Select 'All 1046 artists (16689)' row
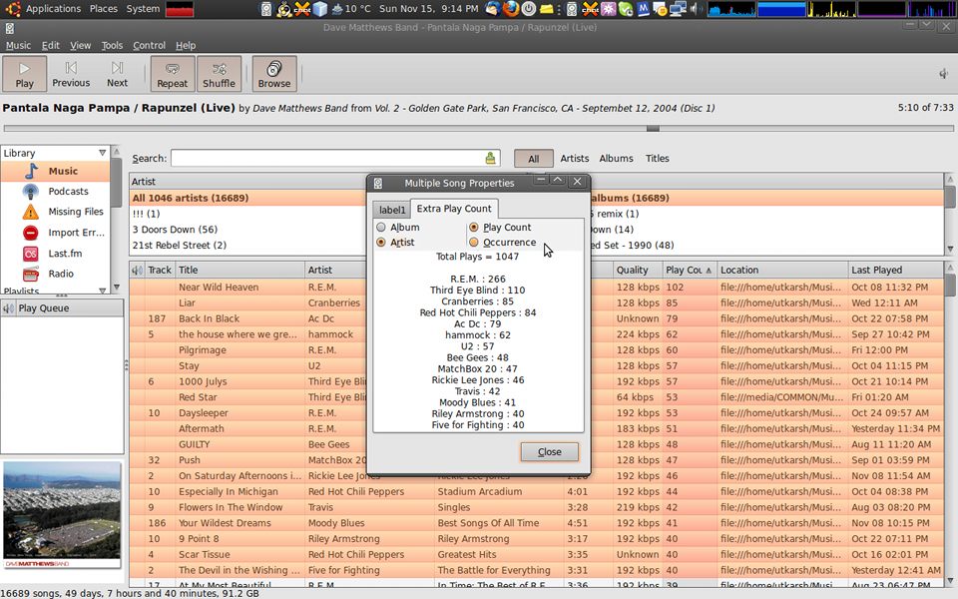The height and width of the screenshot is (599, 958). pyautogui.click(x=249, y=198)
